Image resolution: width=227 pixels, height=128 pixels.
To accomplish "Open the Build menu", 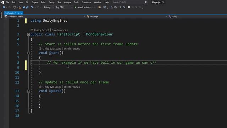I will pyautogui.click(x=43, y=2).
